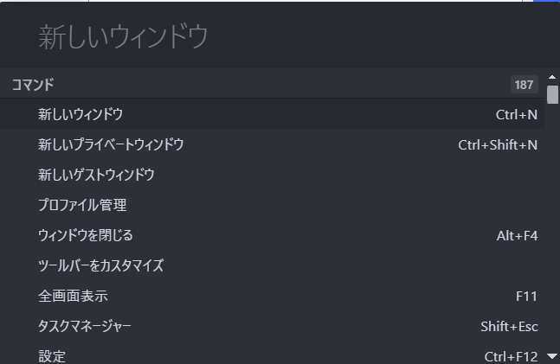This screenshot has width=560, height=364.
Task: Choose 新しいプライベートウィンドウ from the list
Action: coord(111,144)
